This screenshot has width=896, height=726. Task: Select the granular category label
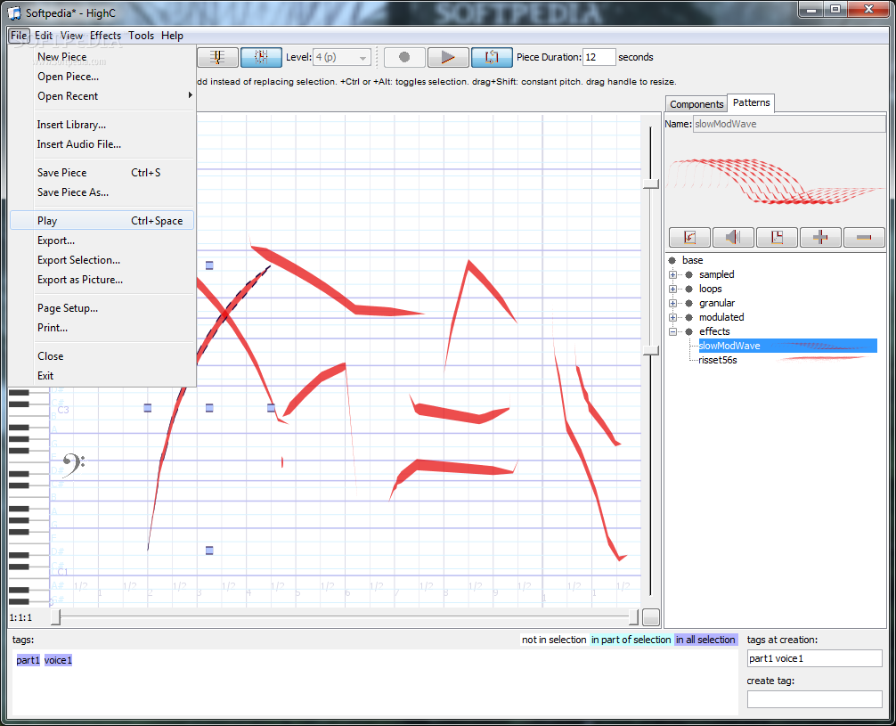point(717,303)
